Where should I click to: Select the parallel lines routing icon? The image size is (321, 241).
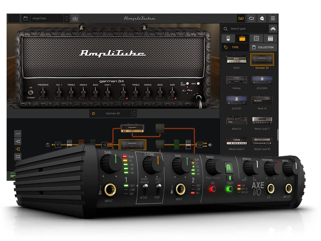click(18, 157)
